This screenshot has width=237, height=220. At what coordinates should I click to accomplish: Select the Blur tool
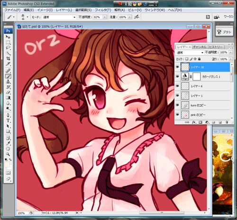pyautogui.click(x=8, y=103)
